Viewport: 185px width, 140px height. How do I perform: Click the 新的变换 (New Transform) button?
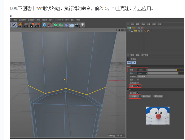[x=146, y=96]
